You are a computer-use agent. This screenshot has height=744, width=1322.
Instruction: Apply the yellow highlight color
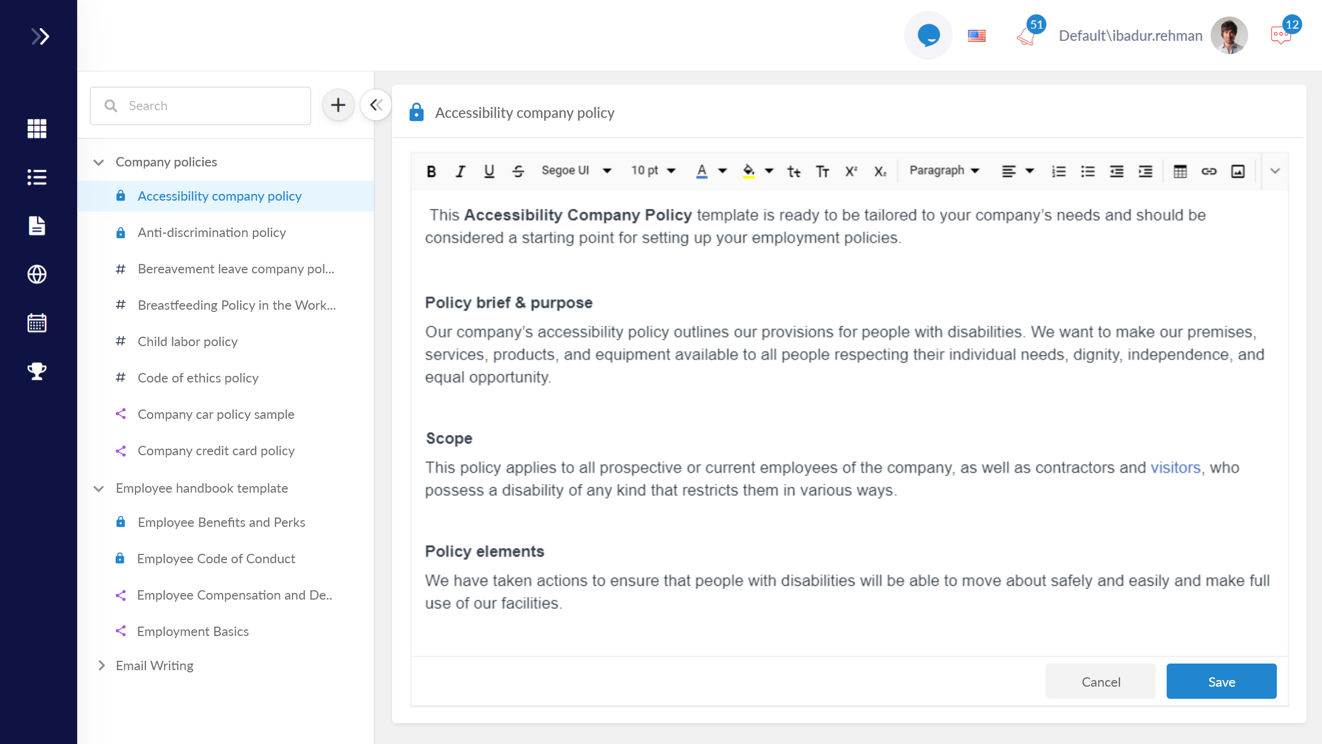pos(749,171)
